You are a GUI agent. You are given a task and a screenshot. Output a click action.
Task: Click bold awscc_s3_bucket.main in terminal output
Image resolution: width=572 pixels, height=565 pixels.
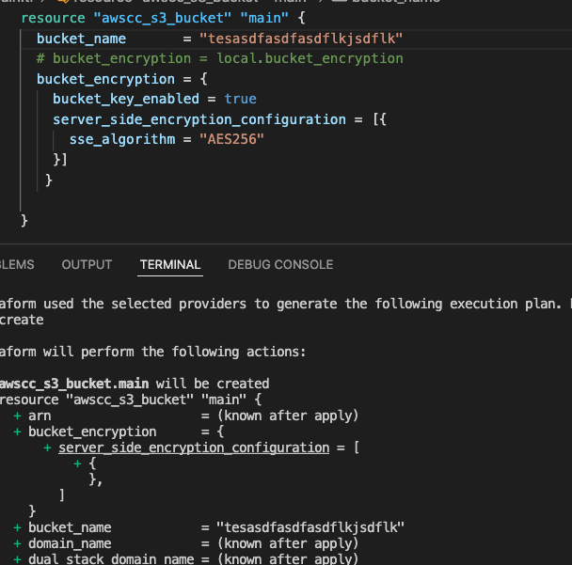pos(74,384)
